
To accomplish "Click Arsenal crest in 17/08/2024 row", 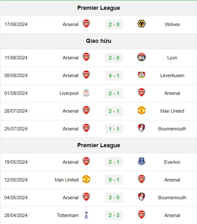I will [x=86, y=24].
